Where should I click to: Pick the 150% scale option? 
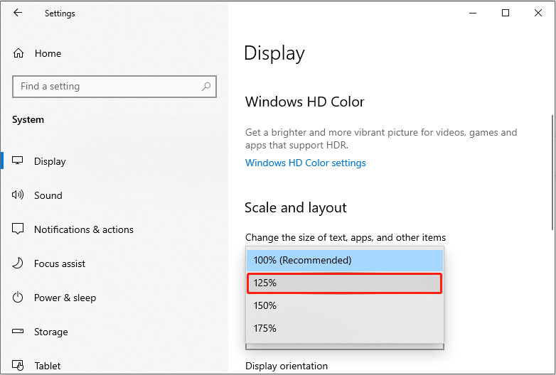click(x=345, y=305)
